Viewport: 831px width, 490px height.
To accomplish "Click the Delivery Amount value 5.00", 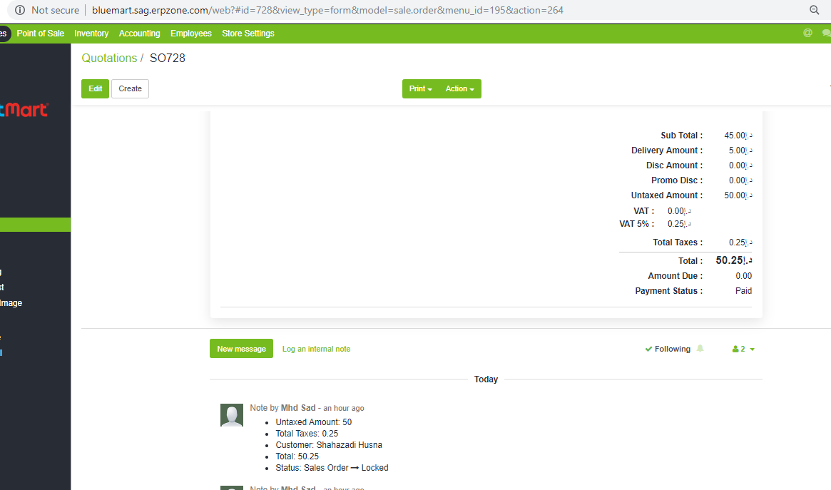I will (x=740, y=150).
